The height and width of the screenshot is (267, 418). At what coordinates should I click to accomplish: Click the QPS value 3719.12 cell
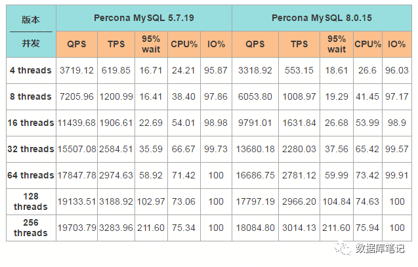click(77, 70)
